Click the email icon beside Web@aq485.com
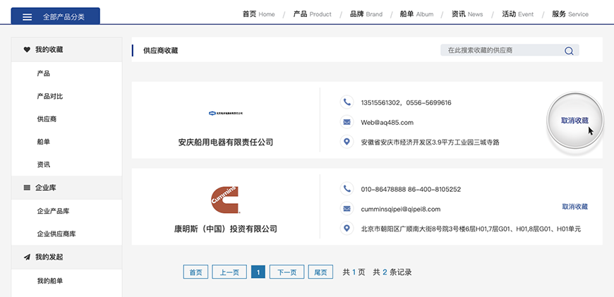The image size is (614, 297). coord(347,122)
